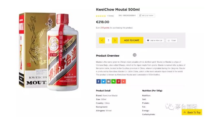
Task: Increase quantity with right arrow
Action: [x=115, y=40]
